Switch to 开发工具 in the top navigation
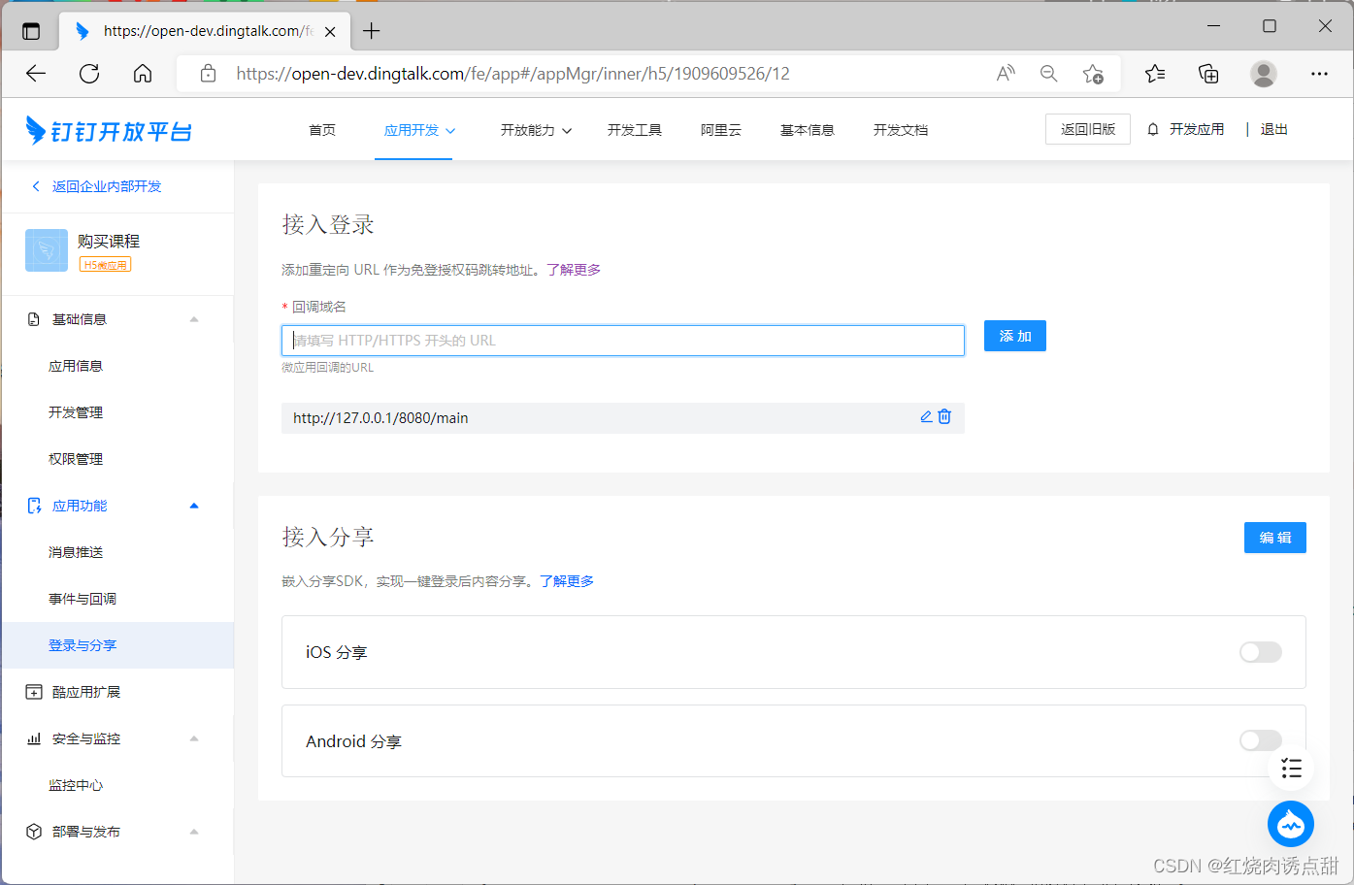Image resolution: width=1354 pixels, height=885 pixels. [x=634, y=129]
